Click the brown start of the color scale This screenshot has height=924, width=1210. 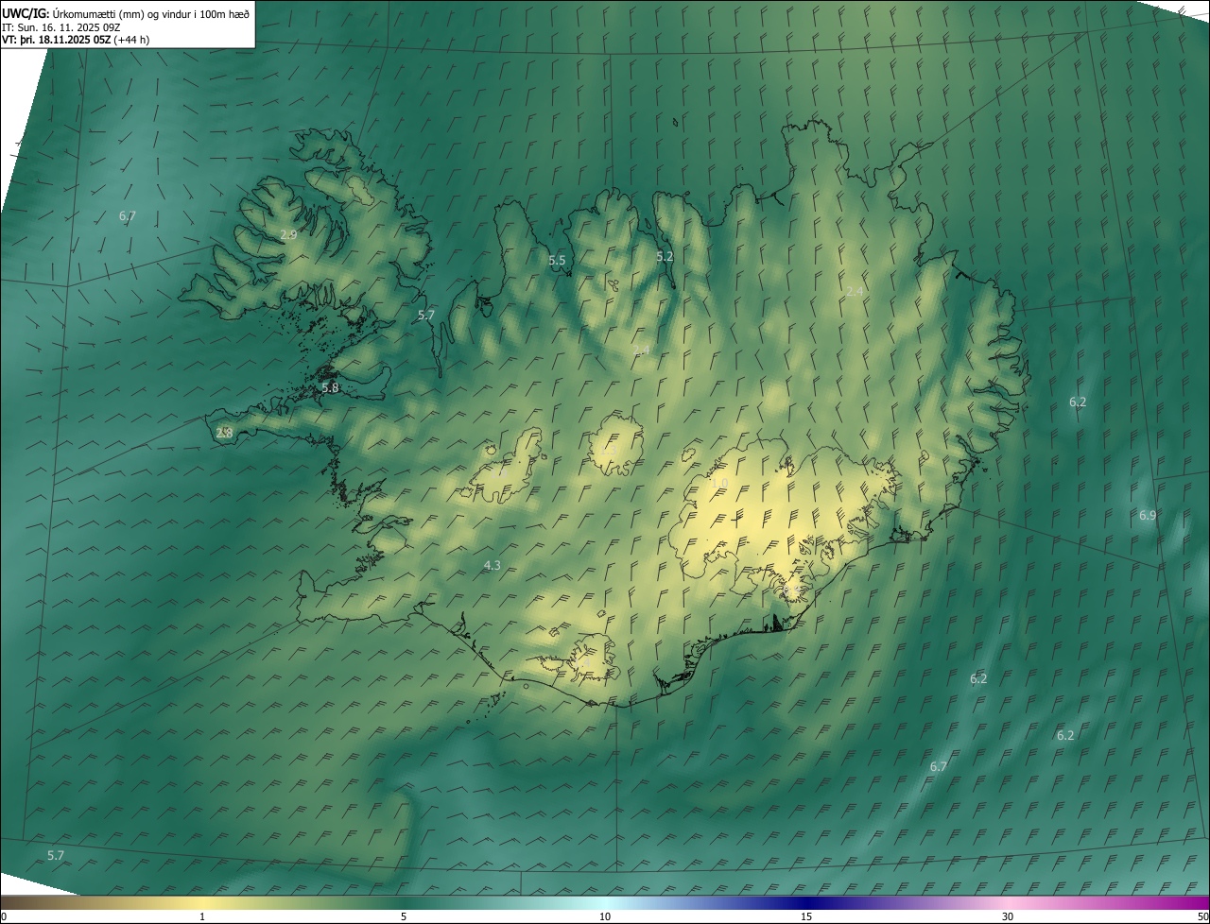pyautogui.click(x=19, y=902)
